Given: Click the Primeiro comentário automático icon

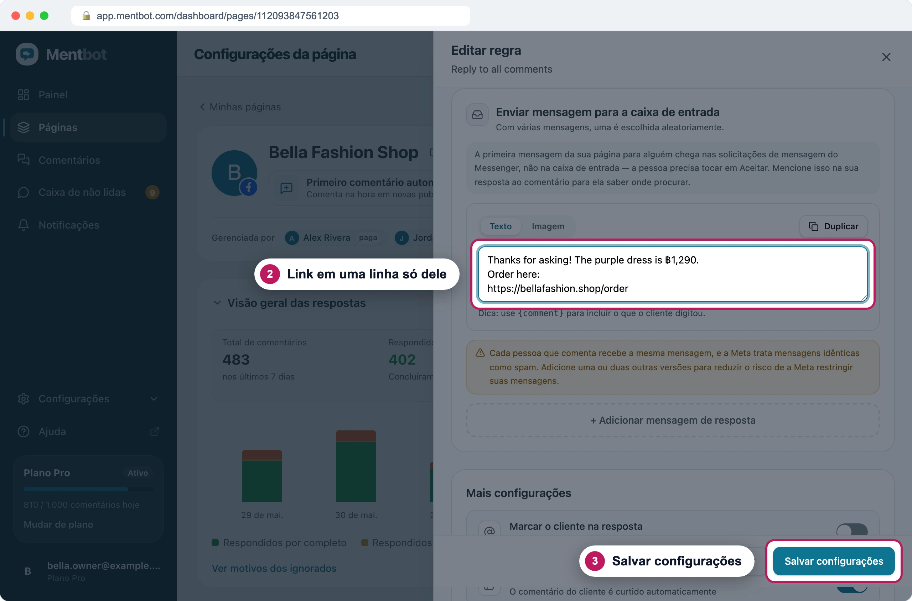Looking at the screenshot, I should tap(286, 188).
